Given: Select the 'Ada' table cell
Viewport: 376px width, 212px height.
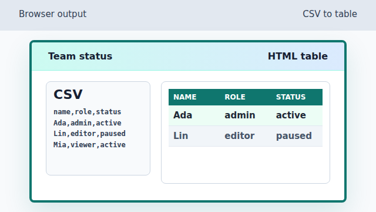Looking at the screenshot, I should pyautogui.click(x=194, y=115).
